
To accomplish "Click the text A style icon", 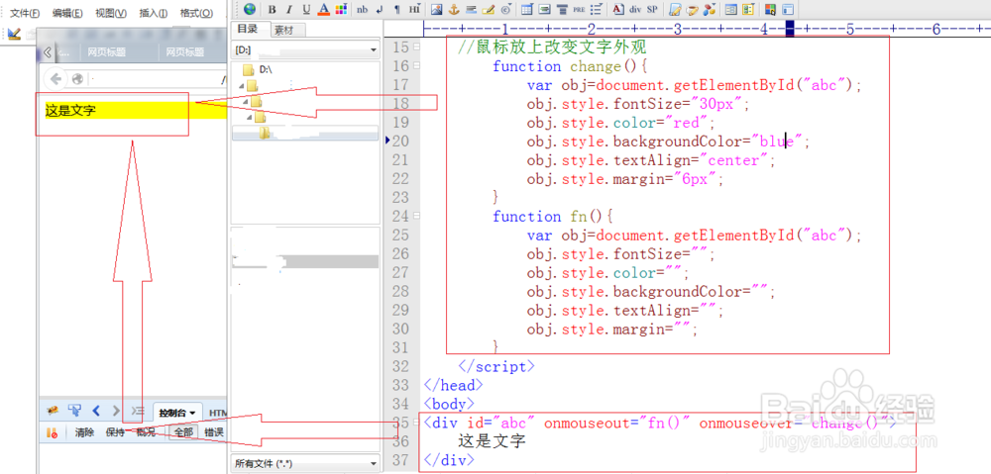I will pos(618,9).
